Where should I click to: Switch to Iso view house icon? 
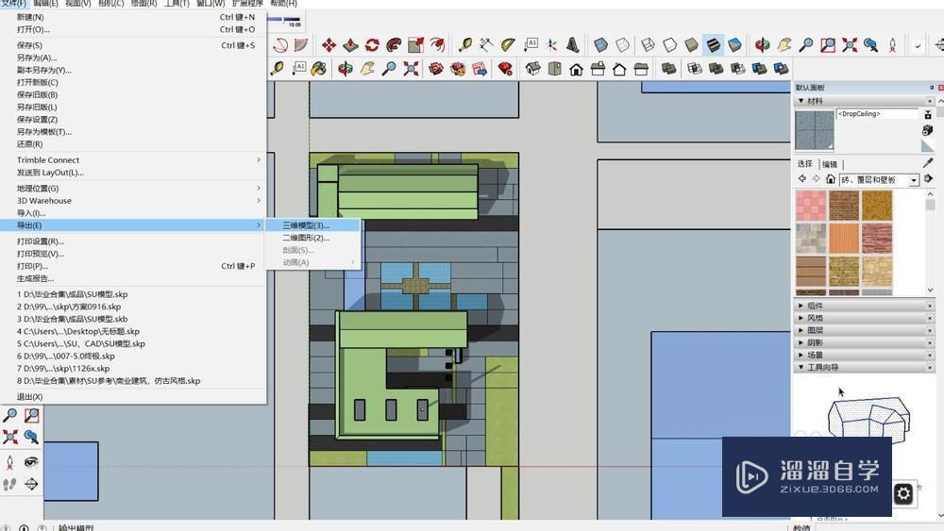(x=532, y=69)
